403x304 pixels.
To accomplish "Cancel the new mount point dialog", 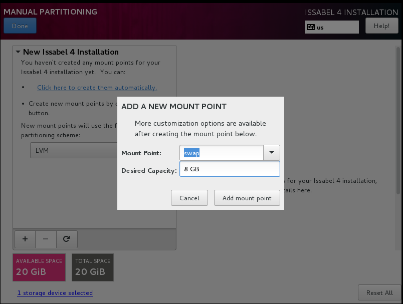I will pos(189,198).
